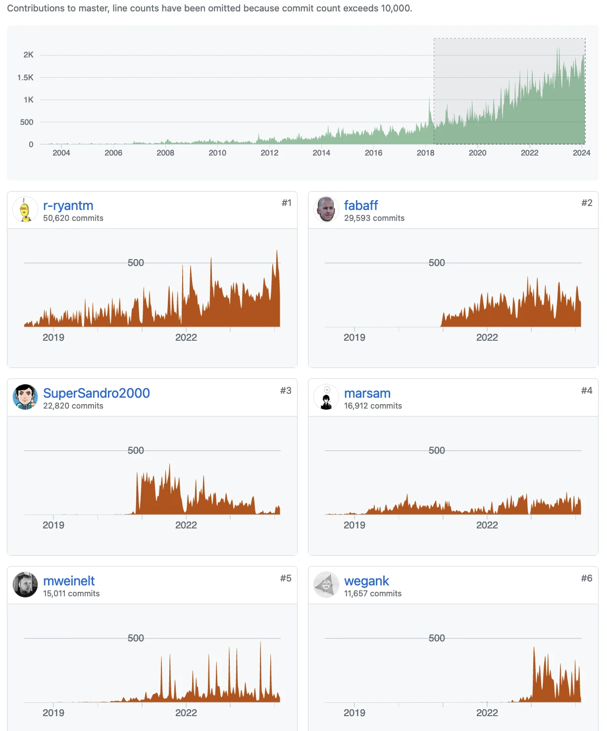607x731 pixels.
Task: View fabaff's 29,593 commits
Action: [x=374, y=218]
